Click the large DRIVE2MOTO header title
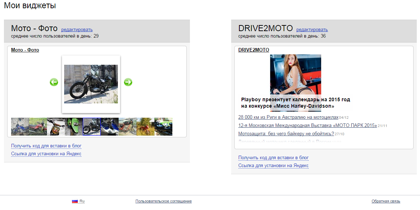This screenshot has height=210, width=420. (266, 28)
